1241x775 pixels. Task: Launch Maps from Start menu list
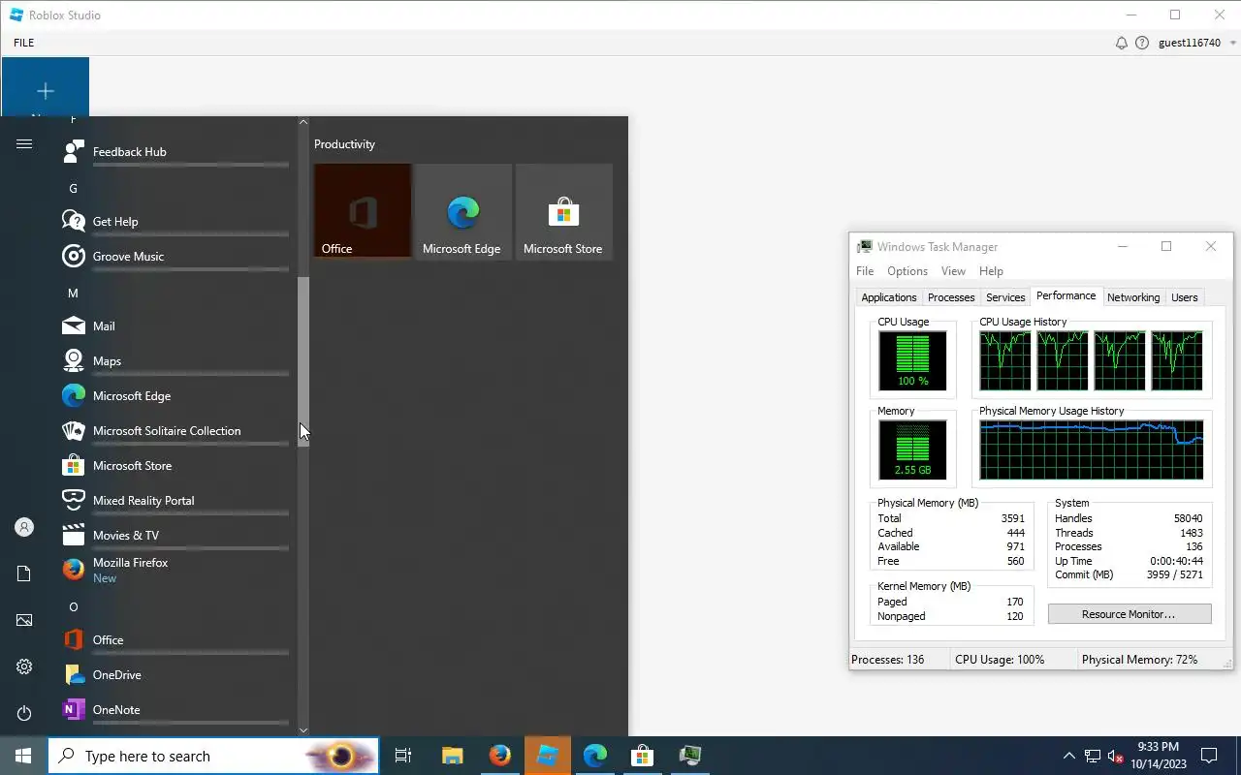tap(175, 361)
